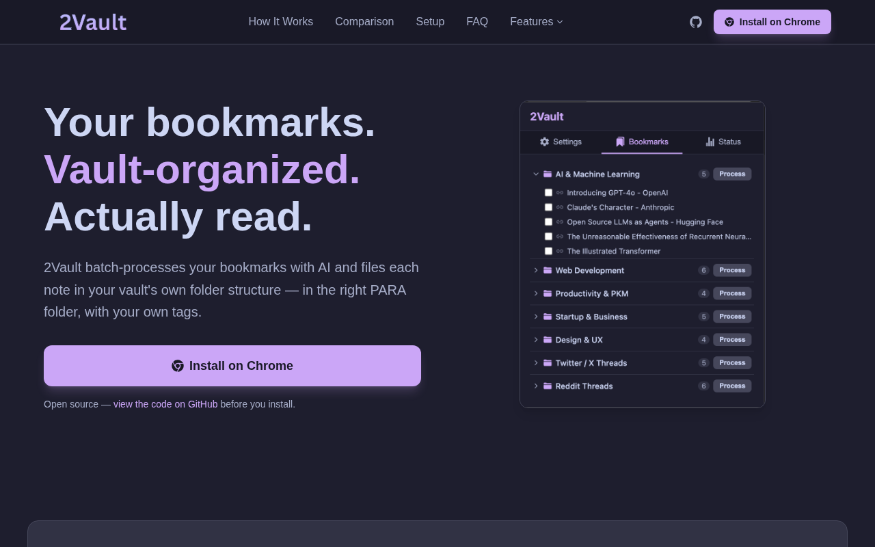Click the count badge for AI & Machine Learning
The height and width of the screenshot is (547, 875).
(x=704, y=174)
